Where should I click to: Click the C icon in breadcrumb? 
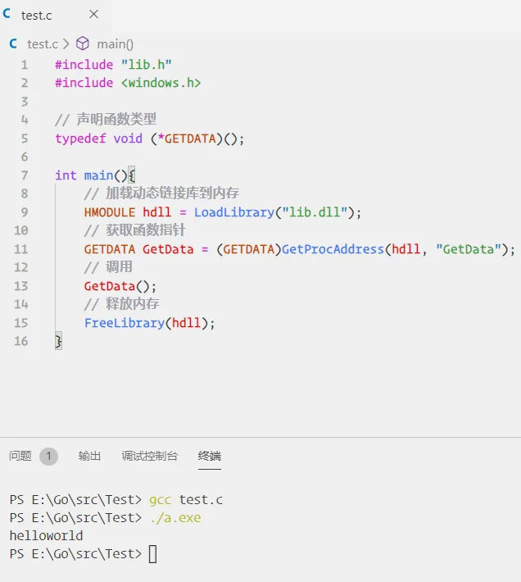coord(13,43)
